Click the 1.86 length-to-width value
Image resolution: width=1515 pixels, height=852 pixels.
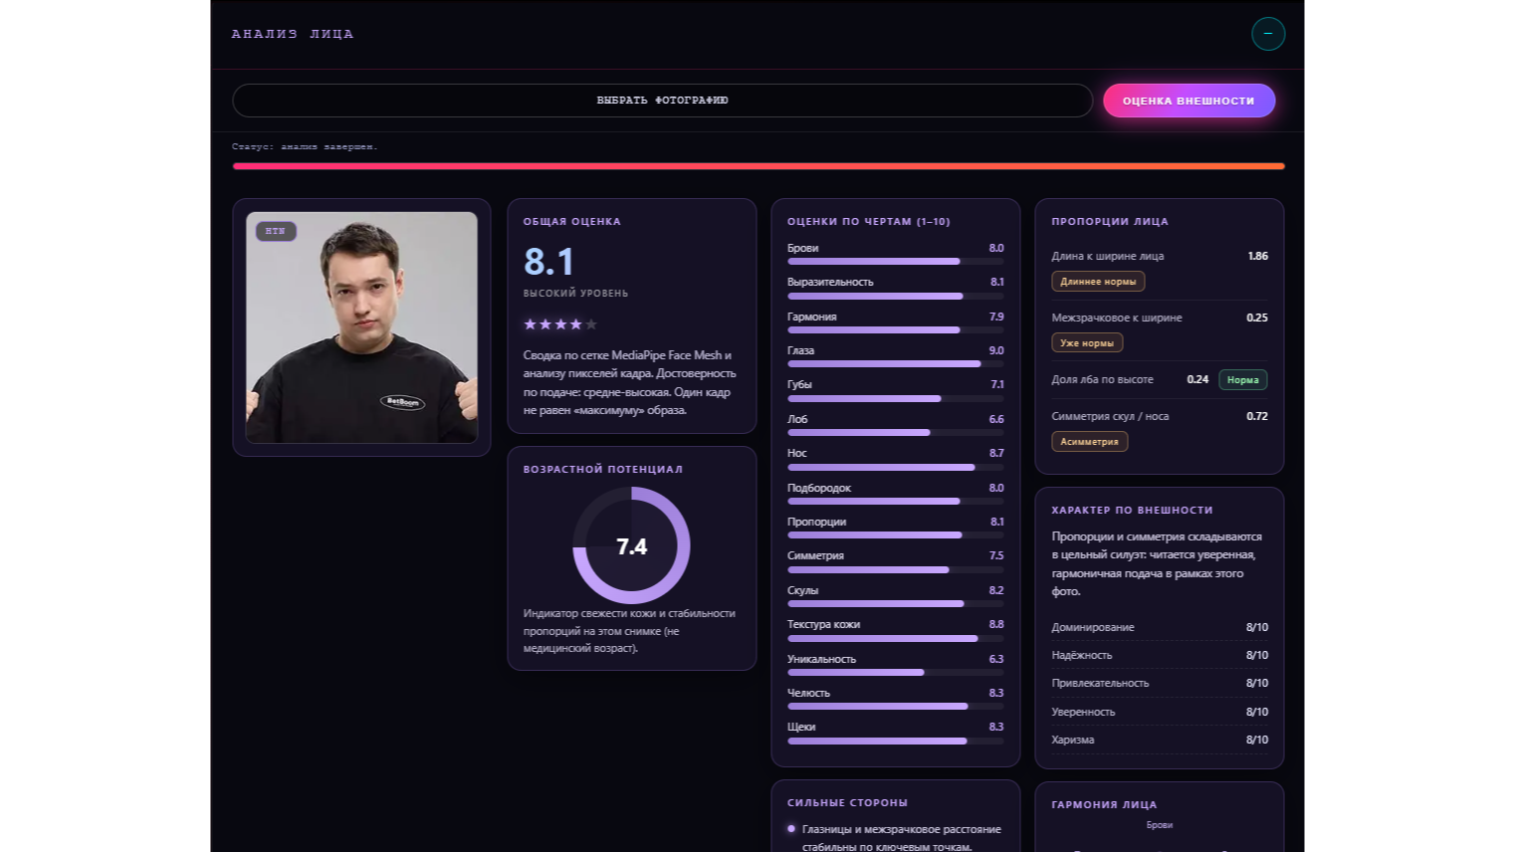[x=1257, y=256]
